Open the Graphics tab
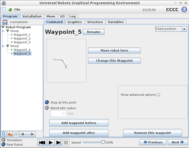The width and height of the screenshot is (189, 148). point(74,22)
